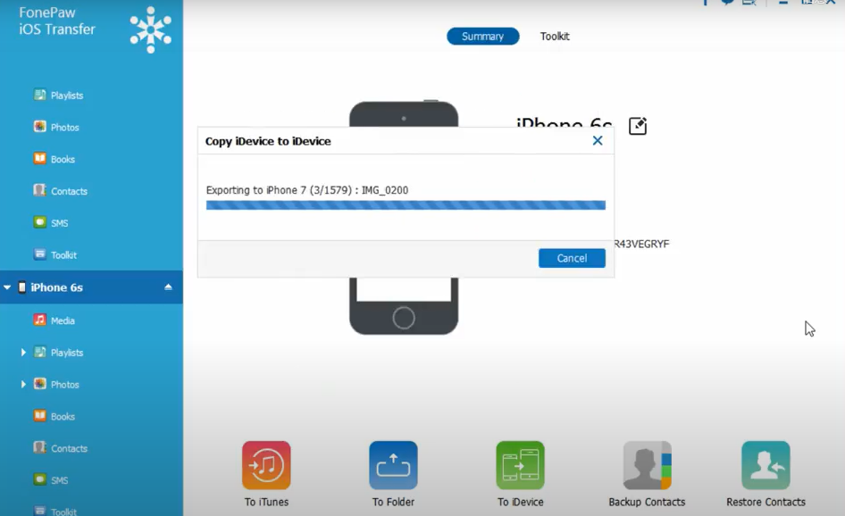
Task: Open Playlists in the upper device section
Action: 59,96
